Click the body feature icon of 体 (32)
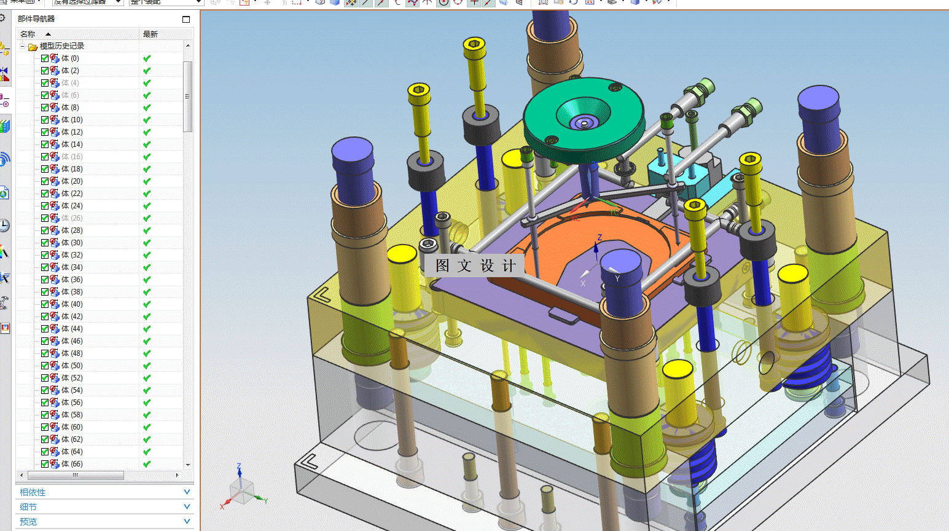Screen dimensions: 949x531 tap(55, 255)
